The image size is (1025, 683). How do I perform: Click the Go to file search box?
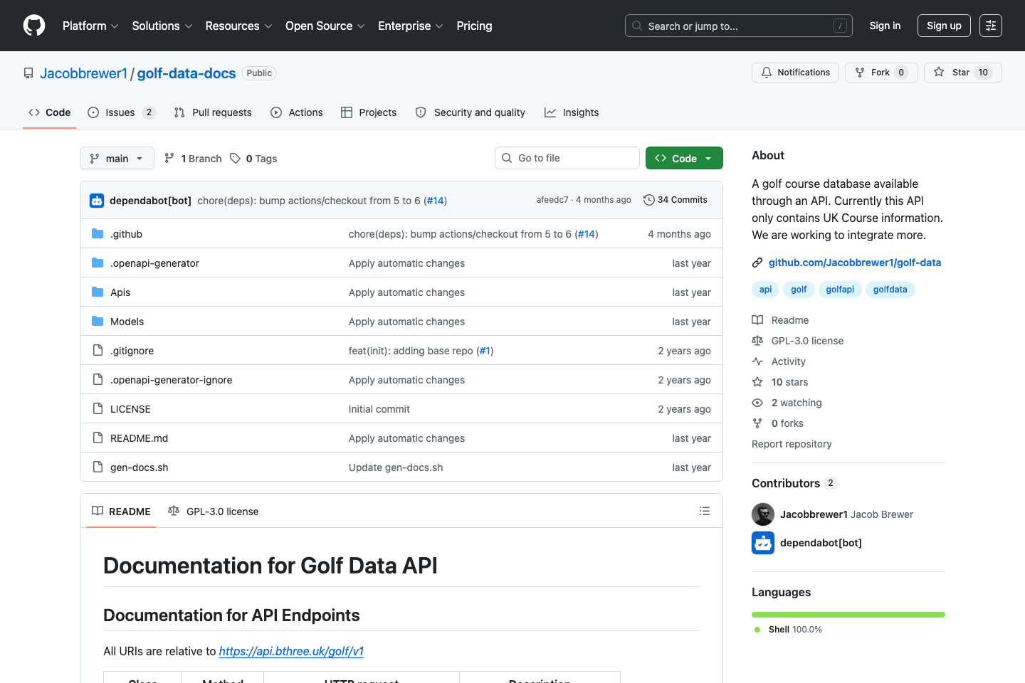567,157
